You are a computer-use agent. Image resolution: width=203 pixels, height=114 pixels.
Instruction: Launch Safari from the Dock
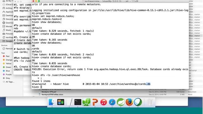pyautogui.click(x=112, y=102)
